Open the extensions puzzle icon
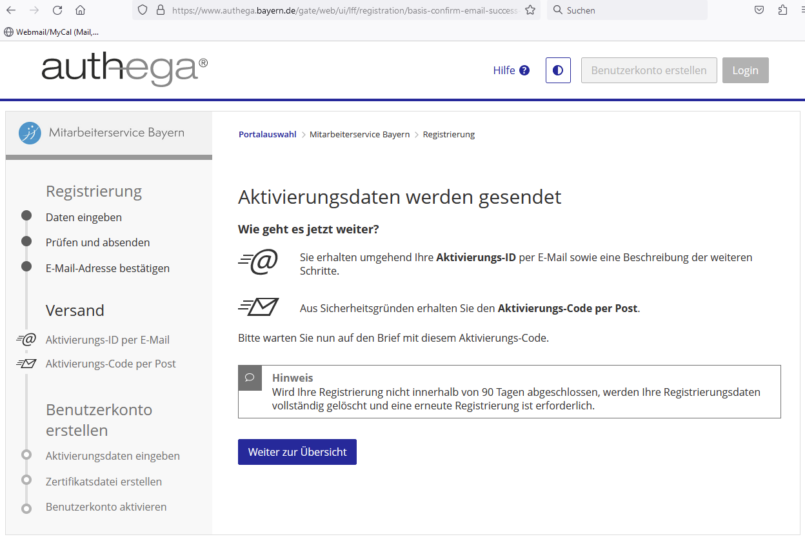Screen dimensions: 805x539 [782, 10]
